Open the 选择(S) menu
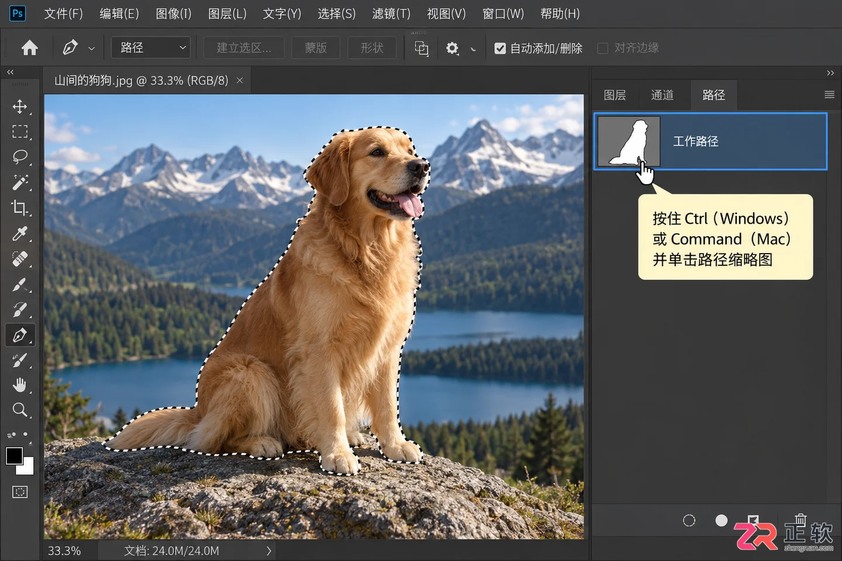This screenshot has width=842, height=561. click(x=337, y=13)
